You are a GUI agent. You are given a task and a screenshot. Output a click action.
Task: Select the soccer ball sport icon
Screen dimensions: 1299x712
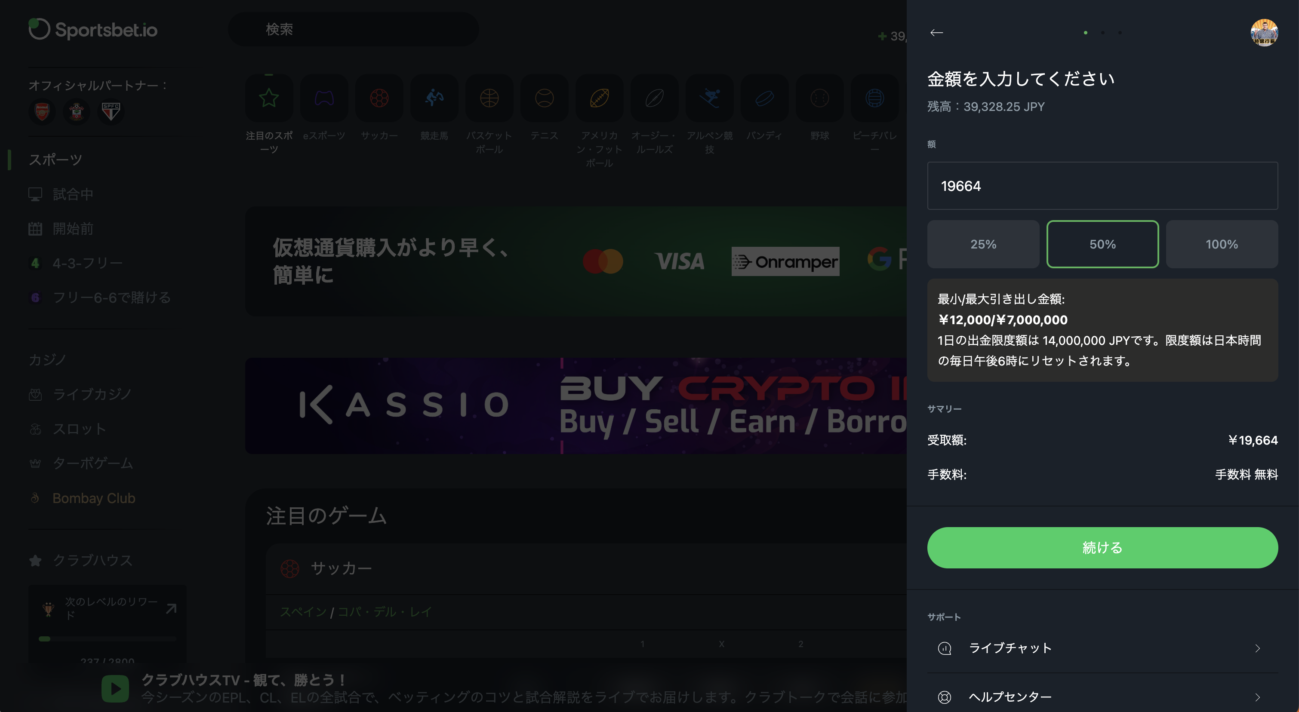pyautogui.click(x=379, y=98)
